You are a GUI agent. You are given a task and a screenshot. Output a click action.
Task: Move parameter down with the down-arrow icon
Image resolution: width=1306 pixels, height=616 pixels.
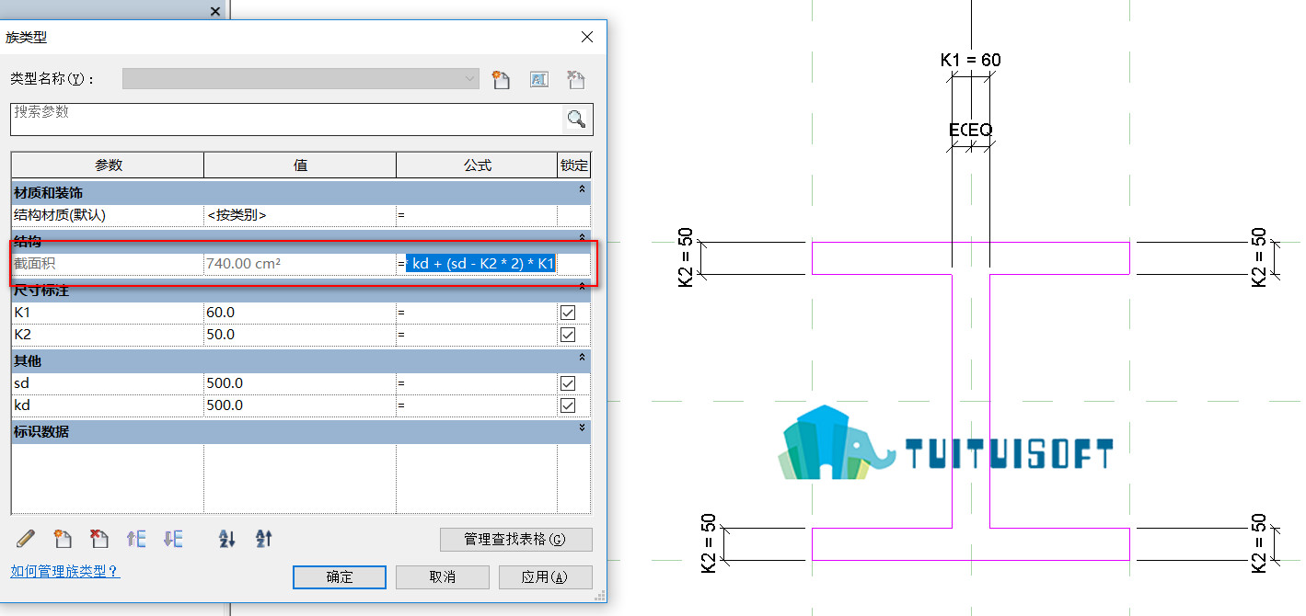point(173,539)
